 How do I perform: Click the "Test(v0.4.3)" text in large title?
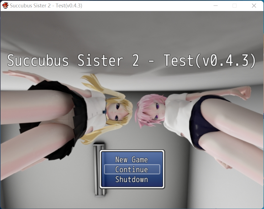coord(210,60)
